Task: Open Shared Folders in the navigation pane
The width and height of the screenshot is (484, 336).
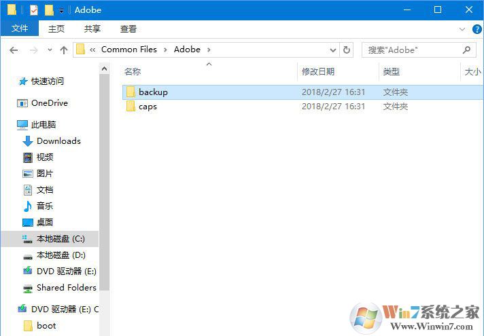Action: click(x=67, y=288)
